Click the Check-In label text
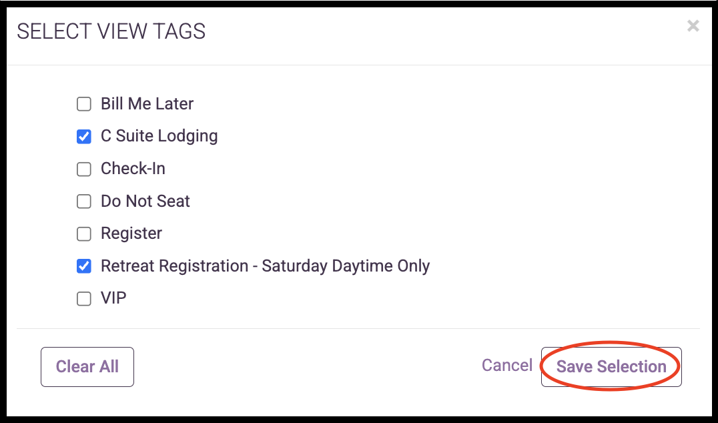The height and width of the screenshot is (423, 718). click(131, 169)
